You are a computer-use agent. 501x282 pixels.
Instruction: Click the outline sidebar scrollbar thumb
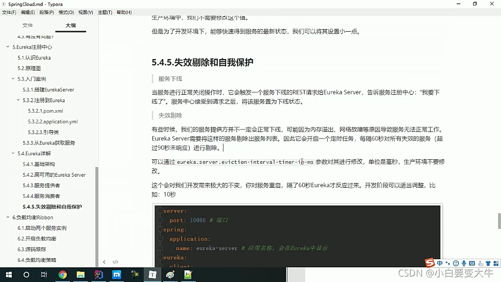pyautogui.click(x=97, y=217)
